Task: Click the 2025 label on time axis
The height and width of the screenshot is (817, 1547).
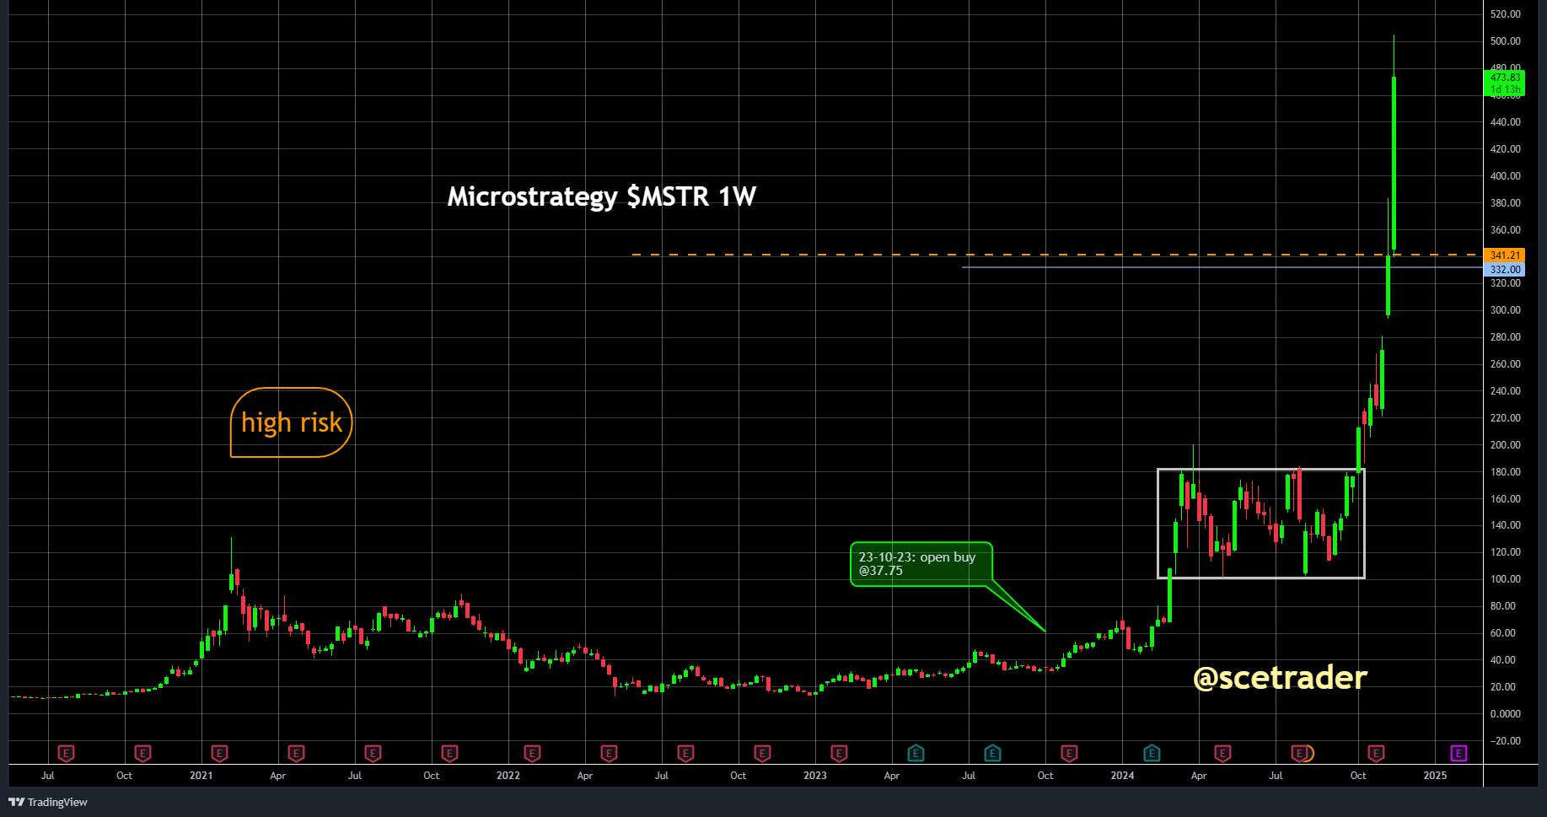Action: pyautogui.click(x=1435, y=776)
